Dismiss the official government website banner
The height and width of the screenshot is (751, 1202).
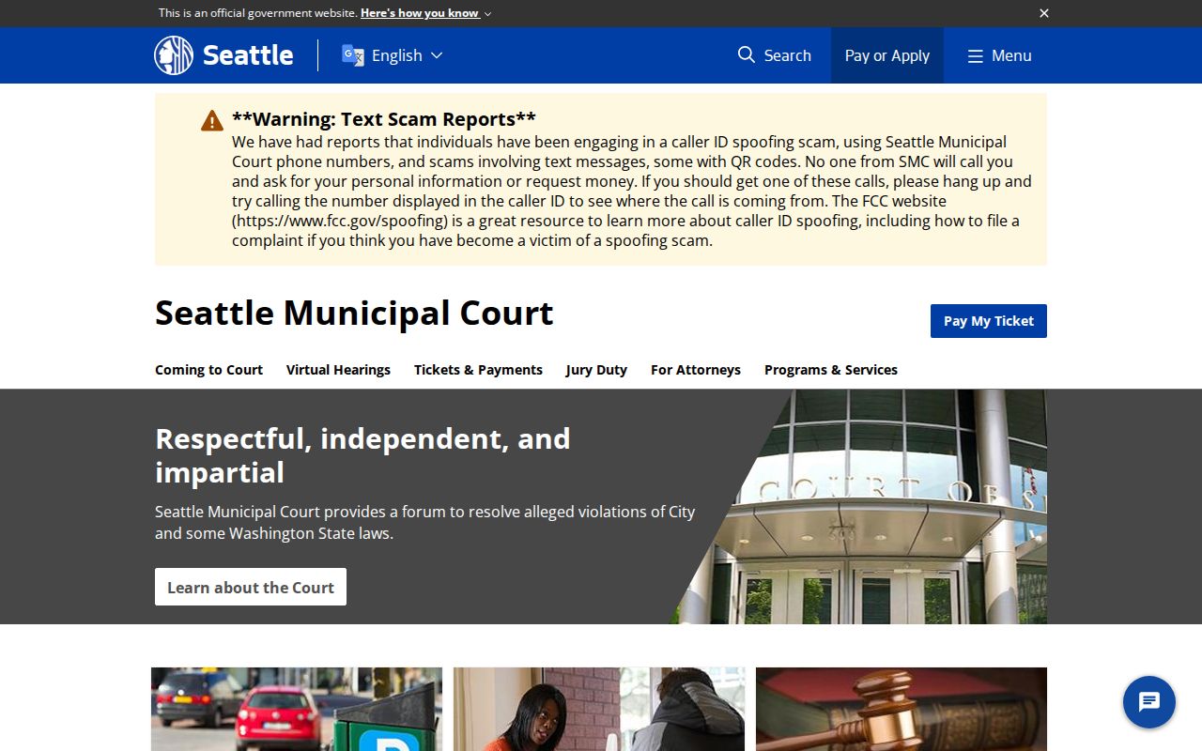point(1044,13)
